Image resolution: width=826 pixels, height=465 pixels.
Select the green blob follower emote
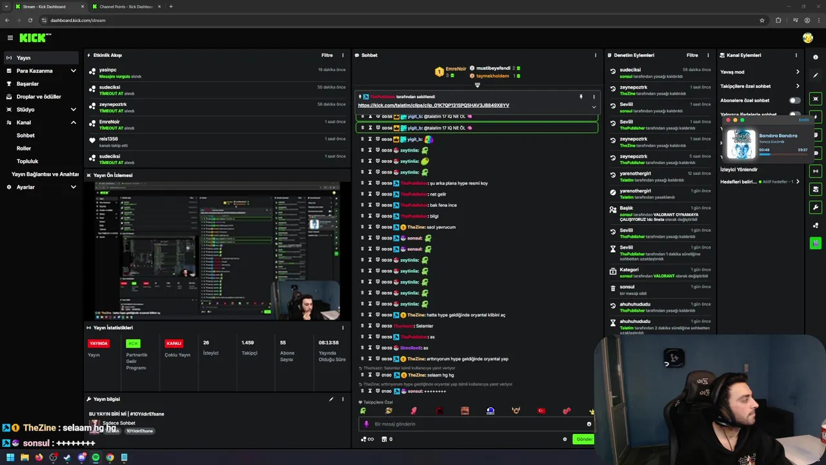[x=363, y=411]
